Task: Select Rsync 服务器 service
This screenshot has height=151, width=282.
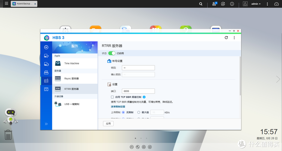Action: 75,78
